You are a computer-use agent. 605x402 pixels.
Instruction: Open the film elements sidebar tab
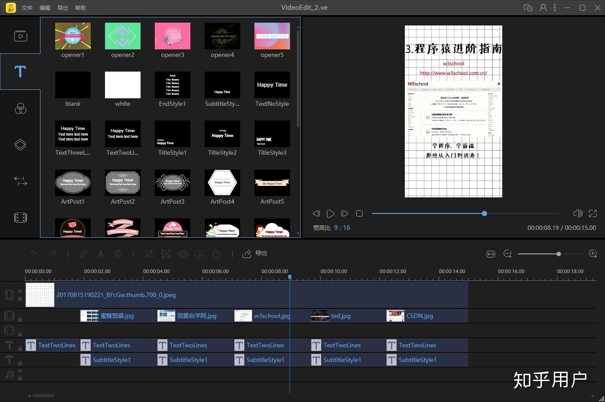(x=20, y=217)
